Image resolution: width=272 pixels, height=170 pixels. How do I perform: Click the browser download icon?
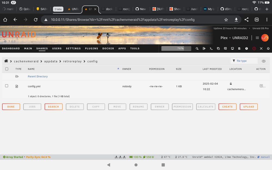(x=236, y=20)
